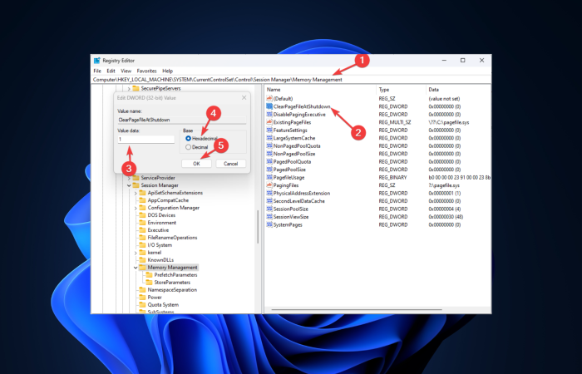582x374 pixels.
Task: Expand the ServiceProvider tree node
Action: [x=129, y=178]
